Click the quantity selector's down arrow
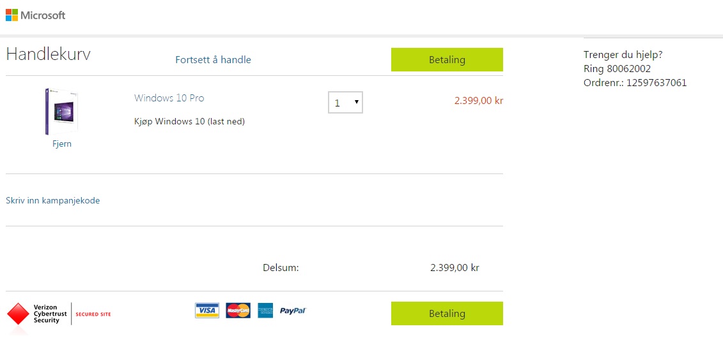The height and width of the screenshot is (338, 723). 357,102
